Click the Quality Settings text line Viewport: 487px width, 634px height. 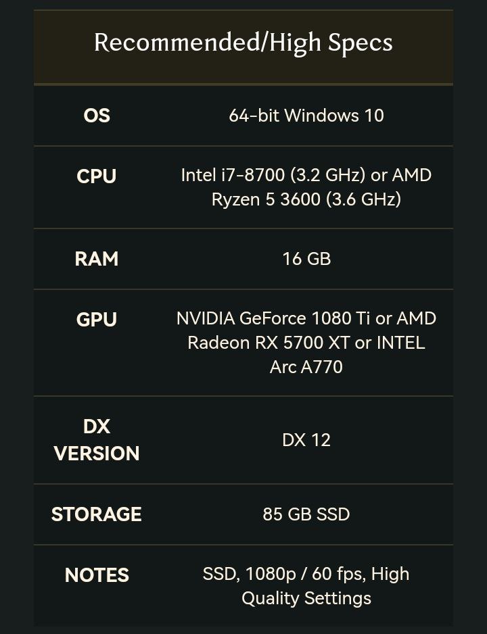pos(306,598)
